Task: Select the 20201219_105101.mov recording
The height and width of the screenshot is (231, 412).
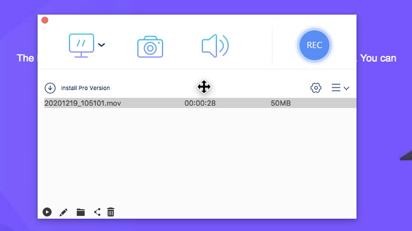Action: tap(200, 103)
